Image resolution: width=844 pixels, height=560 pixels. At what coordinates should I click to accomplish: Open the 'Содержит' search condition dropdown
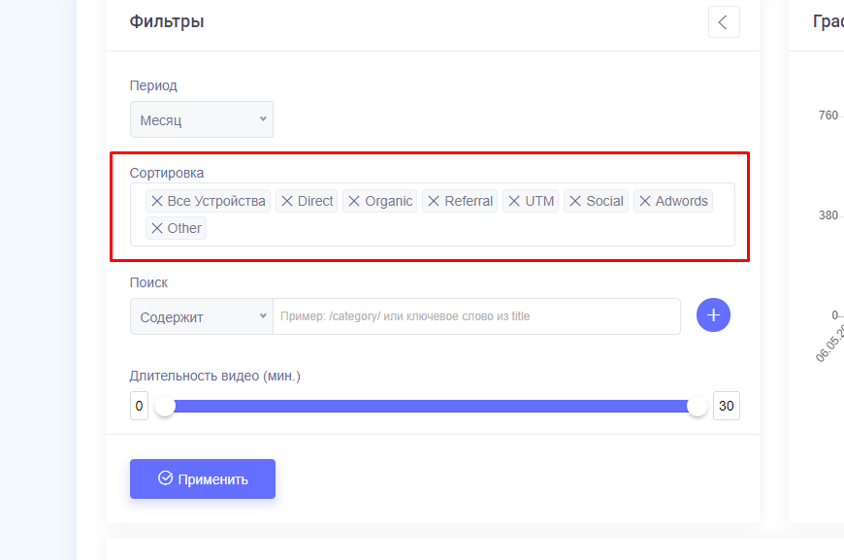pos(202,316)
